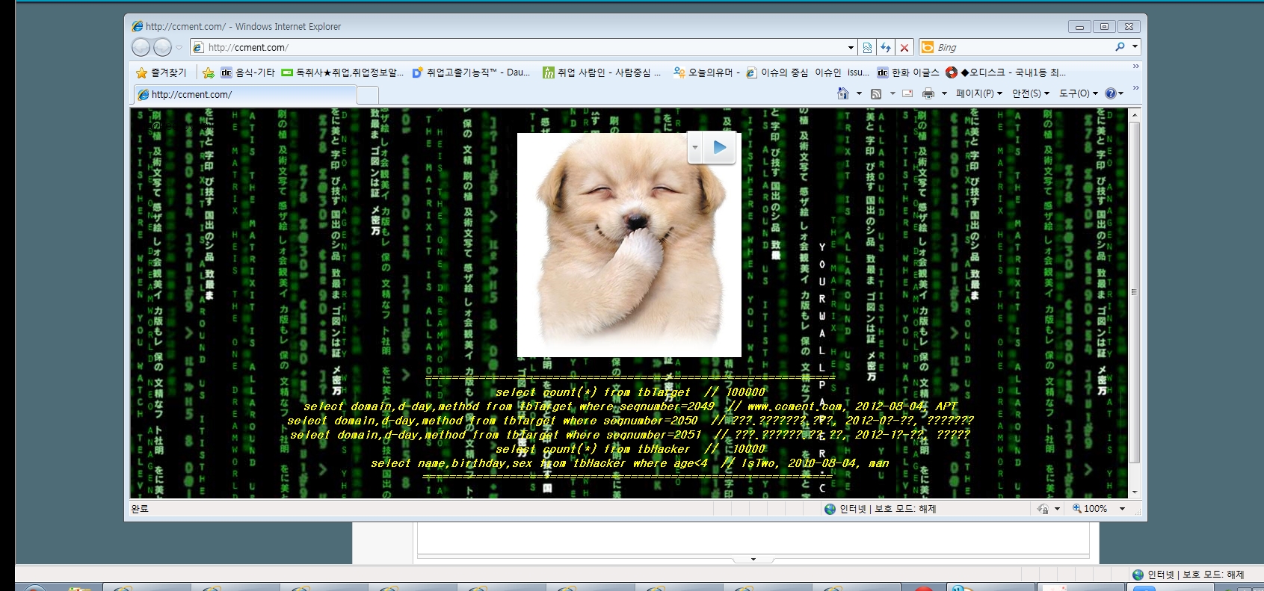Click inside the address bar URL field

click(523, 48)
